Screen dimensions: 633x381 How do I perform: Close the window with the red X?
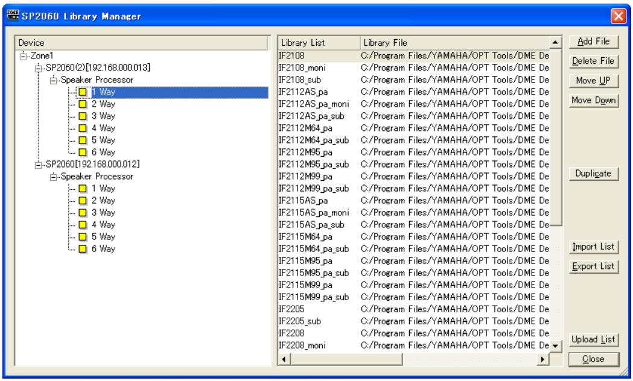(x=618, y=16)
